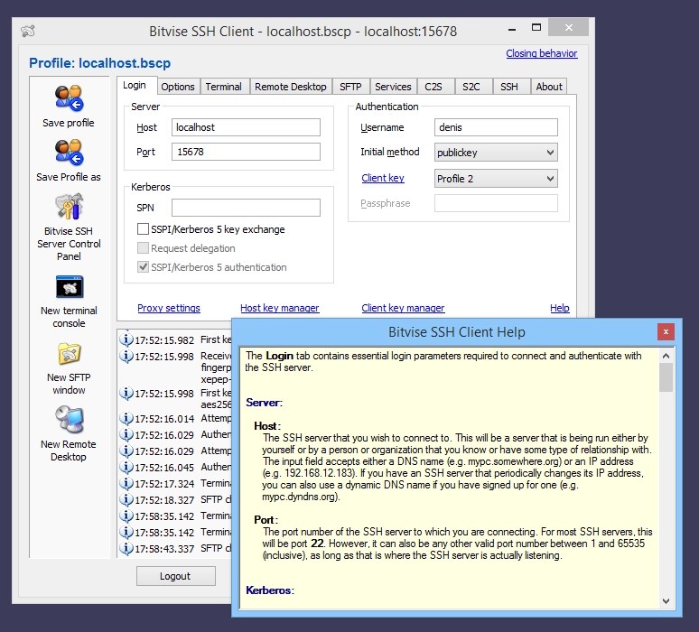Click the Logout button
The height and width of the screenshot is (632, 699).
click(175, 576)
